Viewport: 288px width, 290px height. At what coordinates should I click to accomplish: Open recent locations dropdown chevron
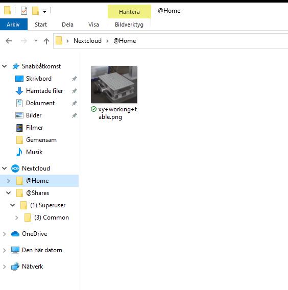[x=36, y=41]
